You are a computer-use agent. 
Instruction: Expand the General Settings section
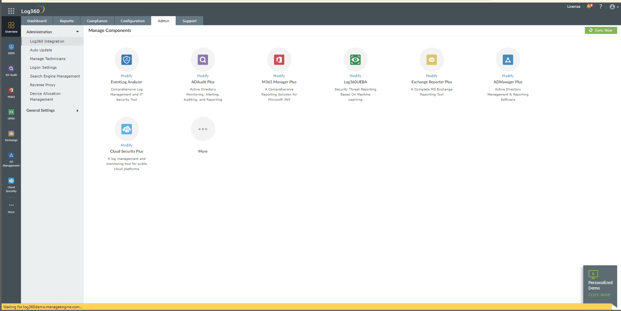point(52,111)
